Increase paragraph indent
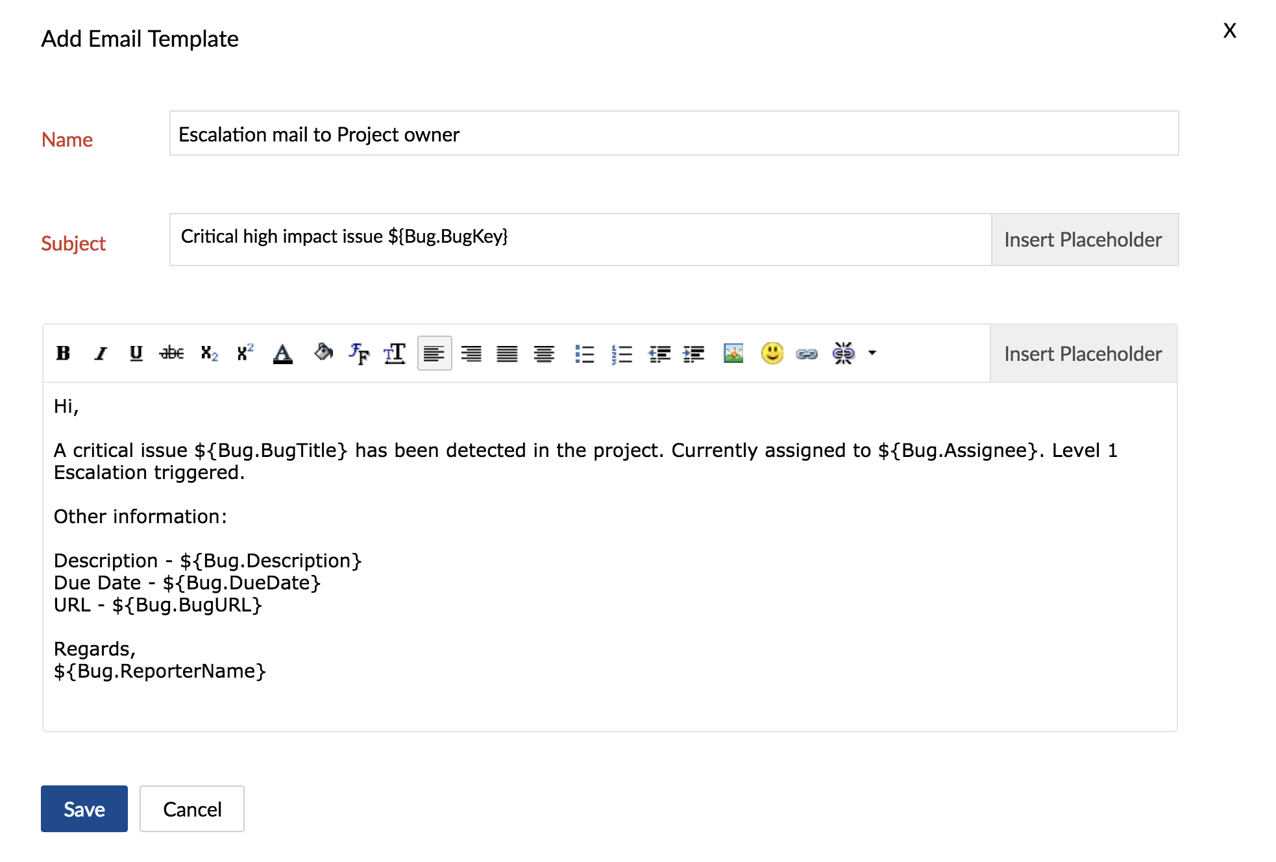Image resolution: width=1276 pixels, height=862 pixels. point(694,353)
